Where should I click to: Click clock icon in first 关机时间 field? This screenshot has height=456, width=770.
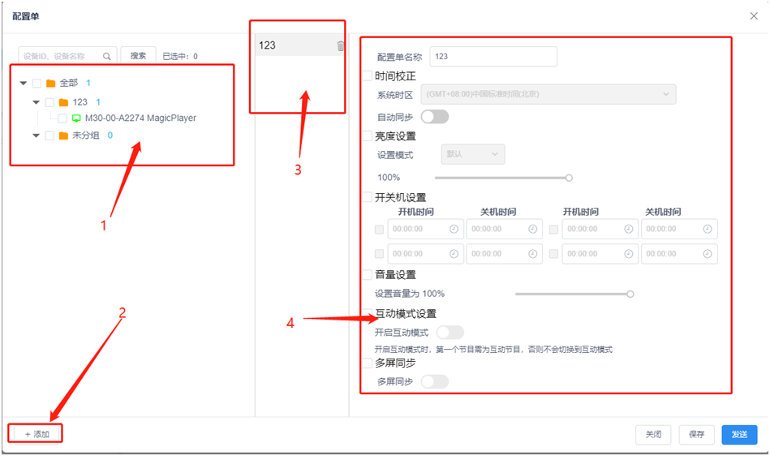(x=532, y=229)
